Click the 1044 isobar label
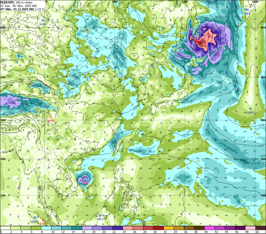Viewport: 266px width, 234px height. 53,5
